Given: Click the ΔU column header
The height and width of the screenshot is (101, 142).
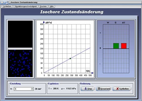Looking at the screenshot, I should point(123,23).
